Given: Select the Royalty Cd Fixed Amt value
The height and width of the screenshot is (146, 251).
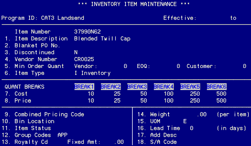Looking at the screenshot, I should (x=119, y=142).
